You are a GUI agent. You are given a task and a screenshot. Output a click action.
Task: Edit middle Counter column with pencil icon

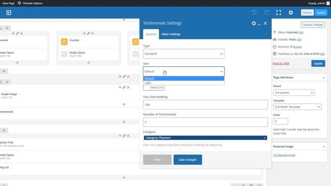pos(88,33)
